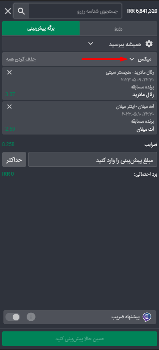159x350 pixels.
Task: Open settings gear icon
Action: [149, 44]
